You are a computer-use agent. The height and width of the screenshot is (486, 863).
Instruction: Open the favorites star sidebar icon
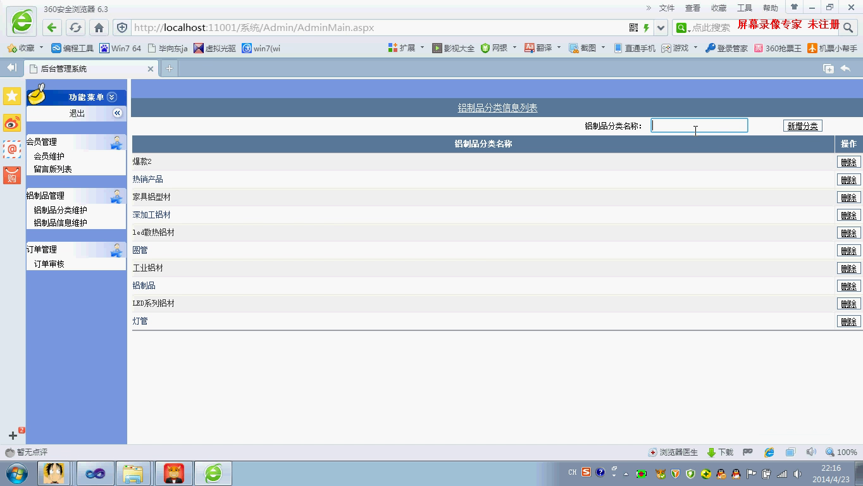(12, 96)
